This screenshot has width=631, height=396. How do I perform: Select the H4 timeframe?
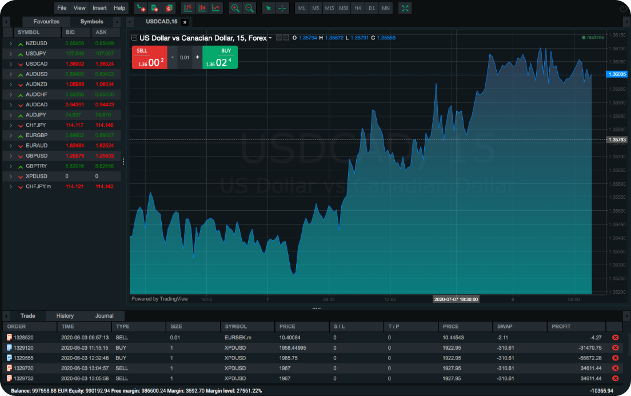click(358, 8)
